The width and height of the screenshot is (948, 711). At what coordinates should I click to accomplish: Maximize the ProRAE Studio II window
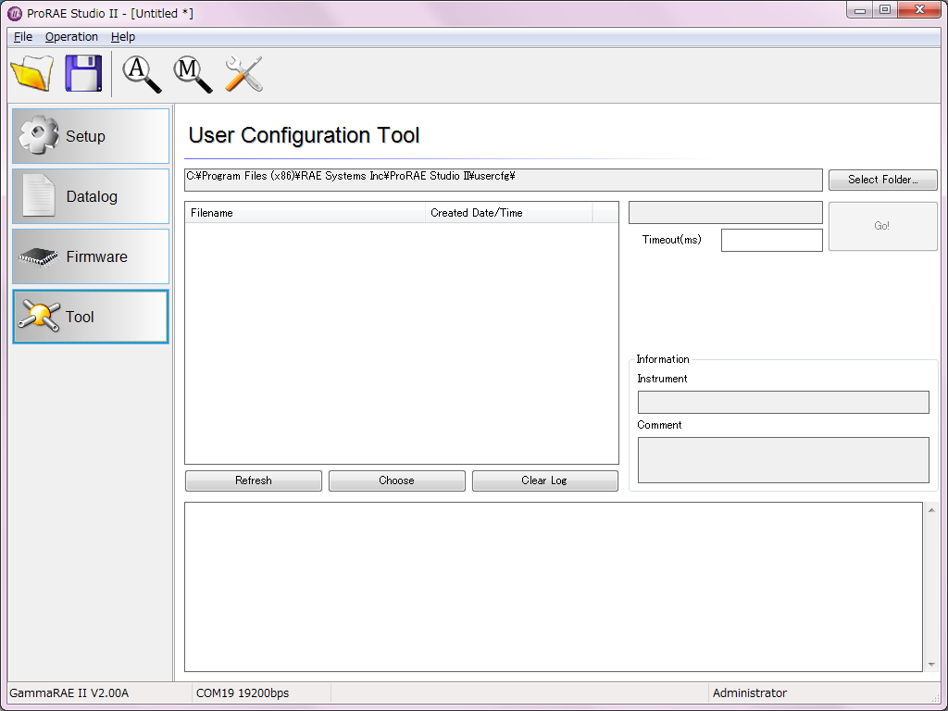click(885, 10)
